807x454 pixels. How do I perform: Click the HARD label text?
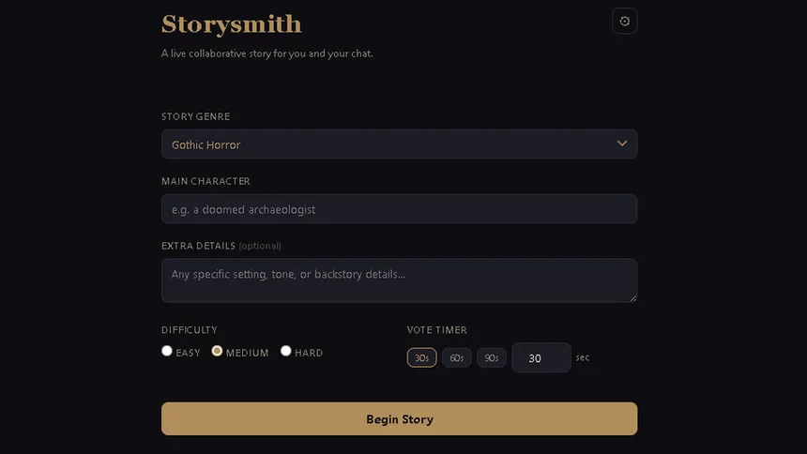click(309, 353)
